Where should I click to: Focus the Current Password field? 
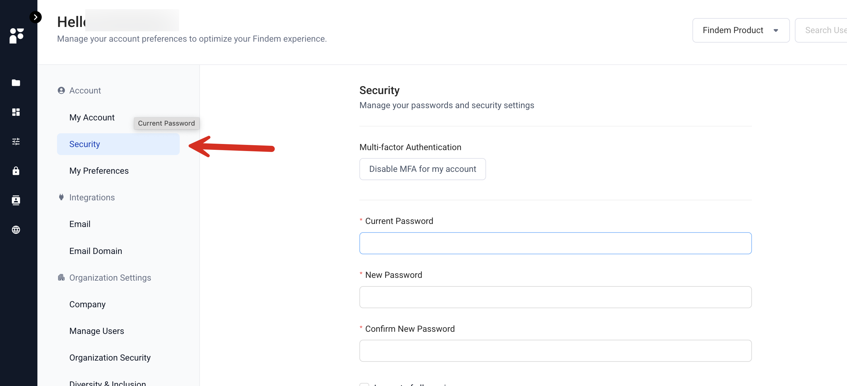click(x=555, y=243)
